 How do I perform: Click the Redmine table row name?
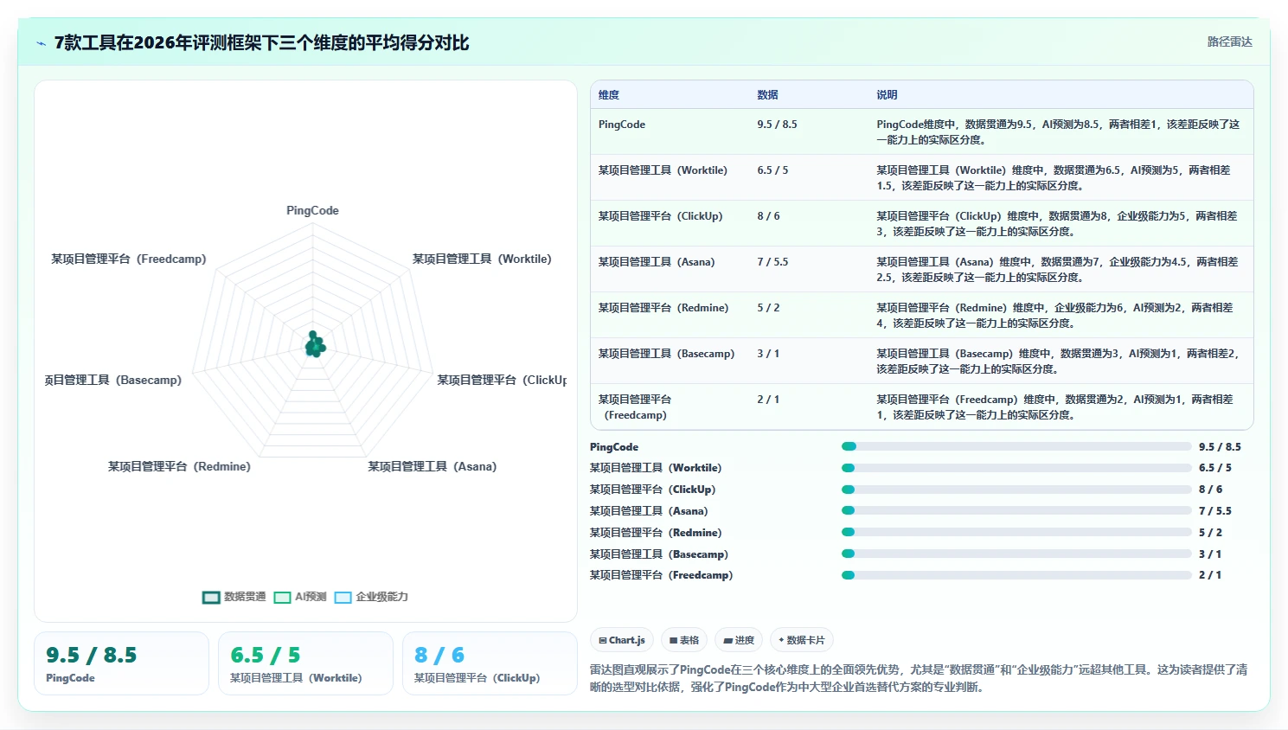pos(663,308)
